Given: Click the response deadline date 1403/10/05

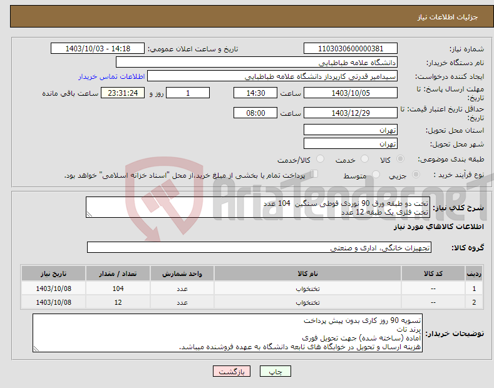Looking at the screenshot, I should 351,93.
